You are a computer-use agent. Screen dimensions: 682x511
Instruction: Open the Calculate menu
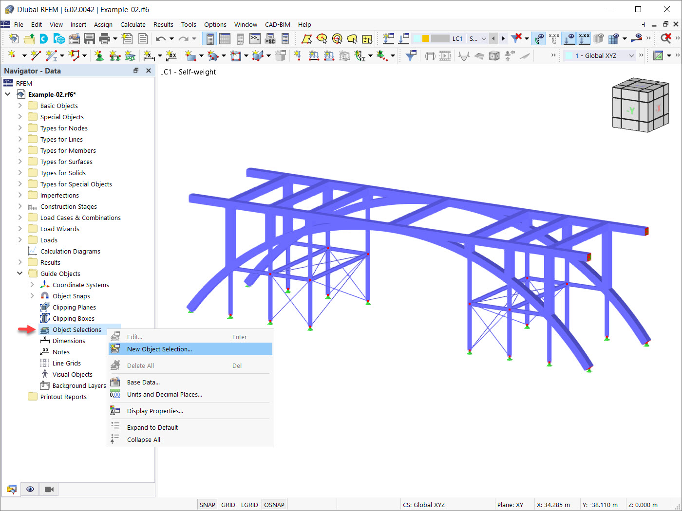pos(133,24)
